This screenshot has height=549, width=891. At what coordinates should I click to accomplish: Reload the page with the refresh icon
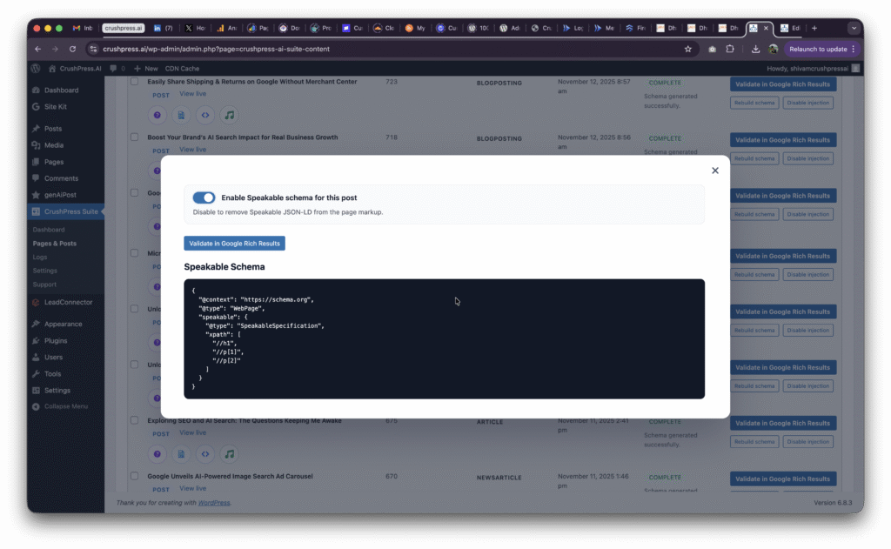point(73,49)
